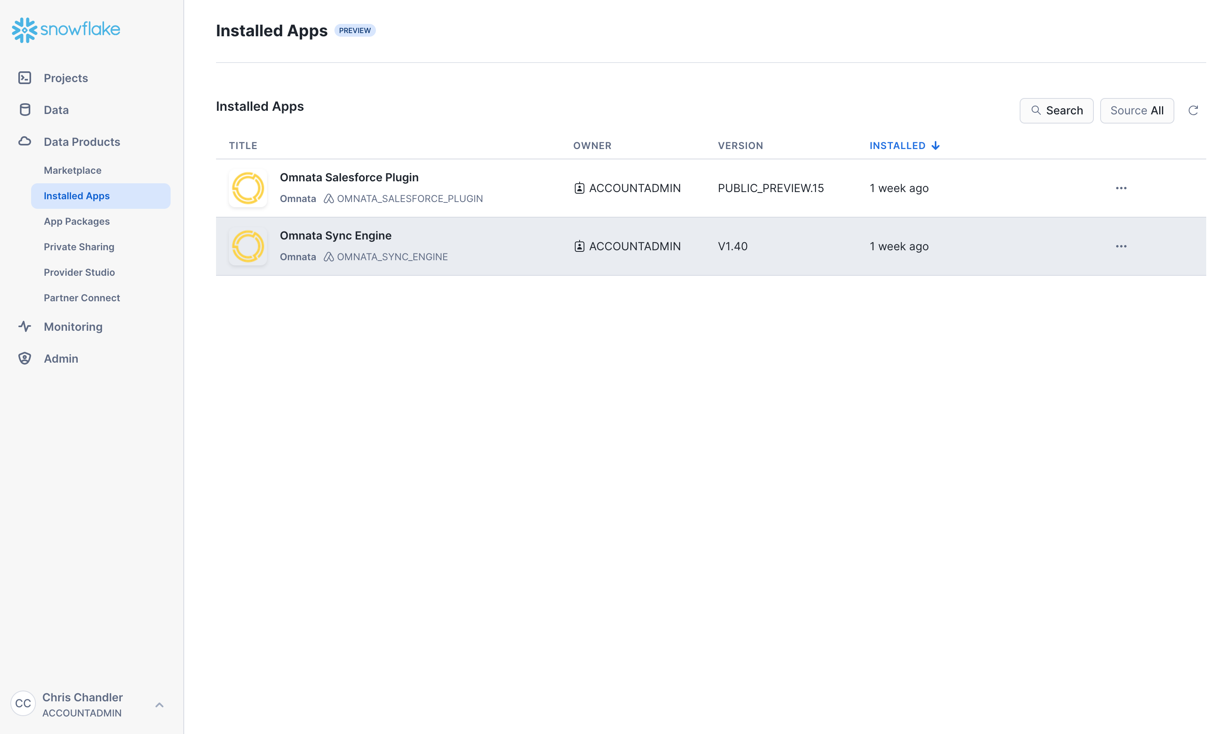Image resolution: width=1215 pixels, height=734 pixels.
Task: Open Partner Connect page
Action: pyautogui.click(x=81, y=298)
